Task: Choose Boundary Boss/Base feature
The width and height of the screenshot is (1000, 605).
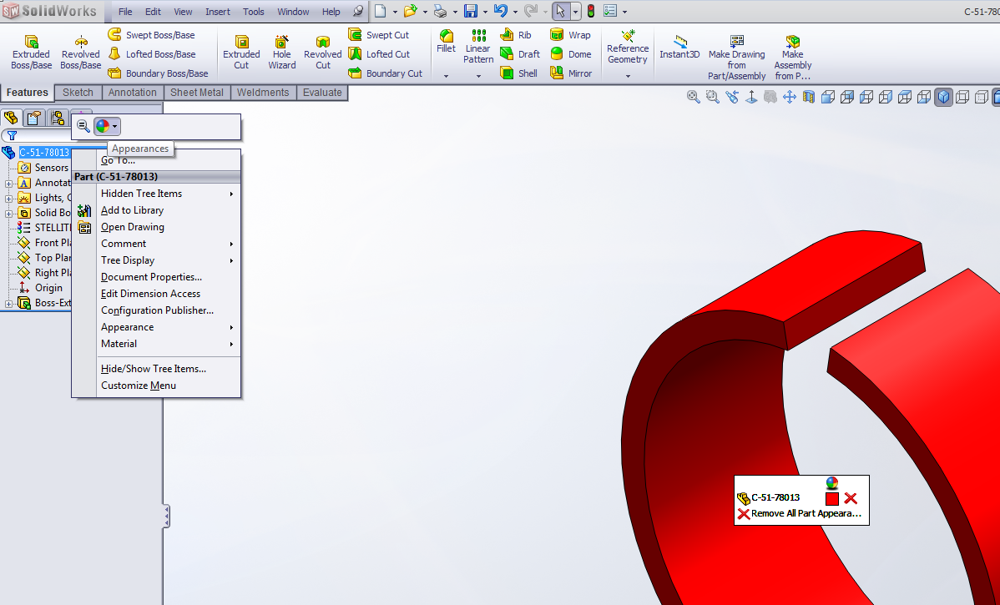Action: [x=158, y=73]
